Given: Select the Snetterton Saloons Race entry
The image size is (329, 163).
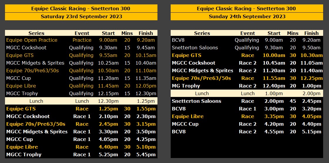Looking at the screenshot, I should tap(247, 101).
